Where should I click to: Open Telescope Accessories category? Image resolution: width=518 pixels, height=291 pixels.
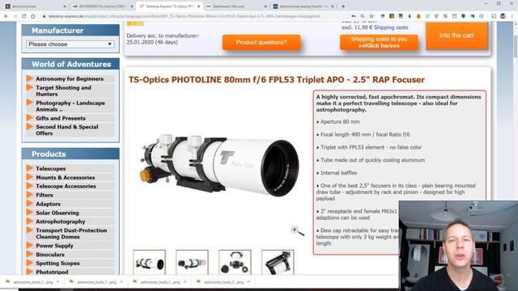click(x=66, y=186)
